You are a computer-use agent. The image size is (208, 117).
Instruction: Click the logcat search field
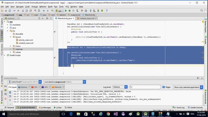pos(145,87)
